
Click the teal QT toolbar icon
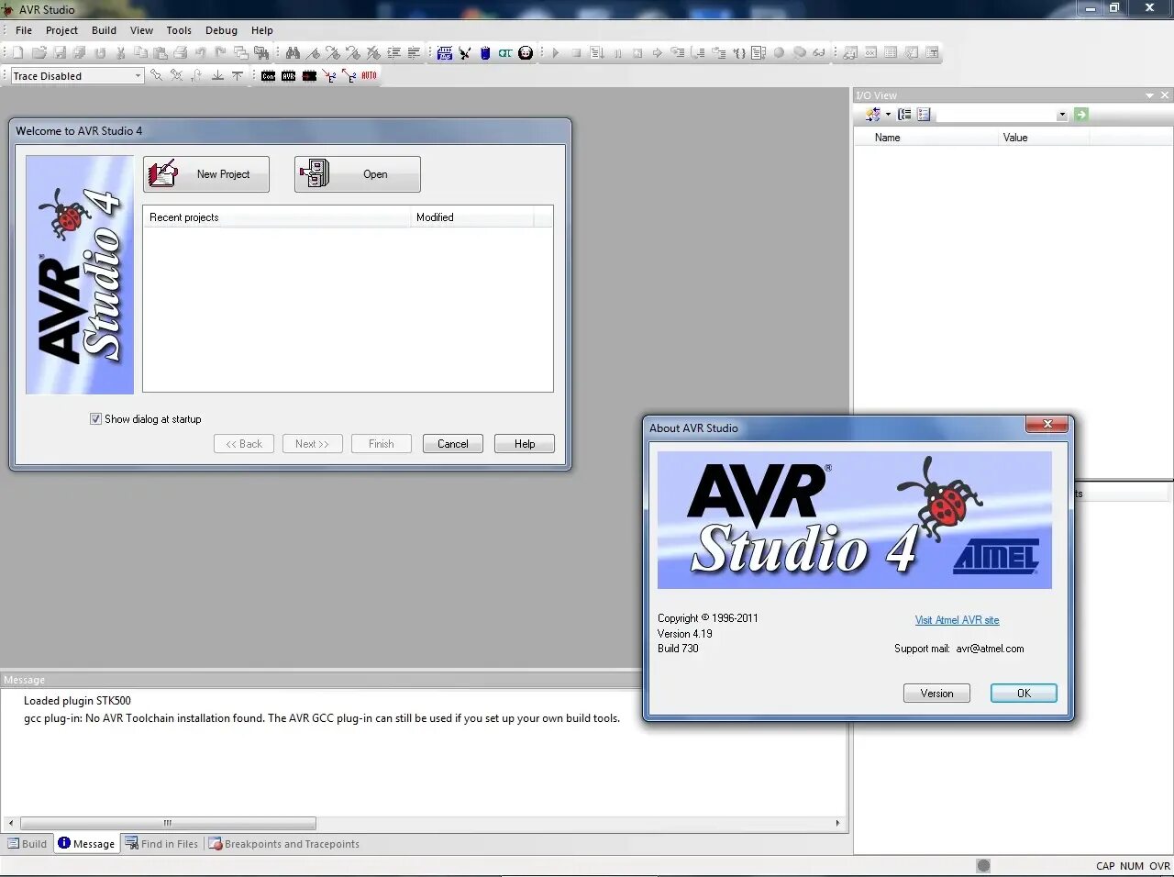(505, 53)
